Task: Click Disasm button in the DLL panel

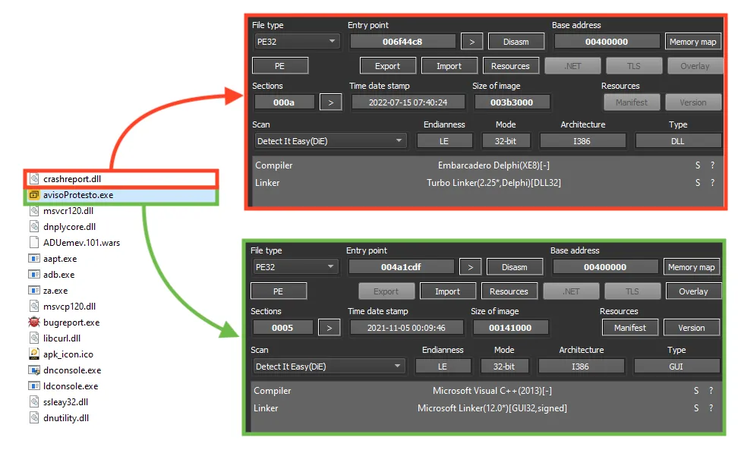Action: 516,42
